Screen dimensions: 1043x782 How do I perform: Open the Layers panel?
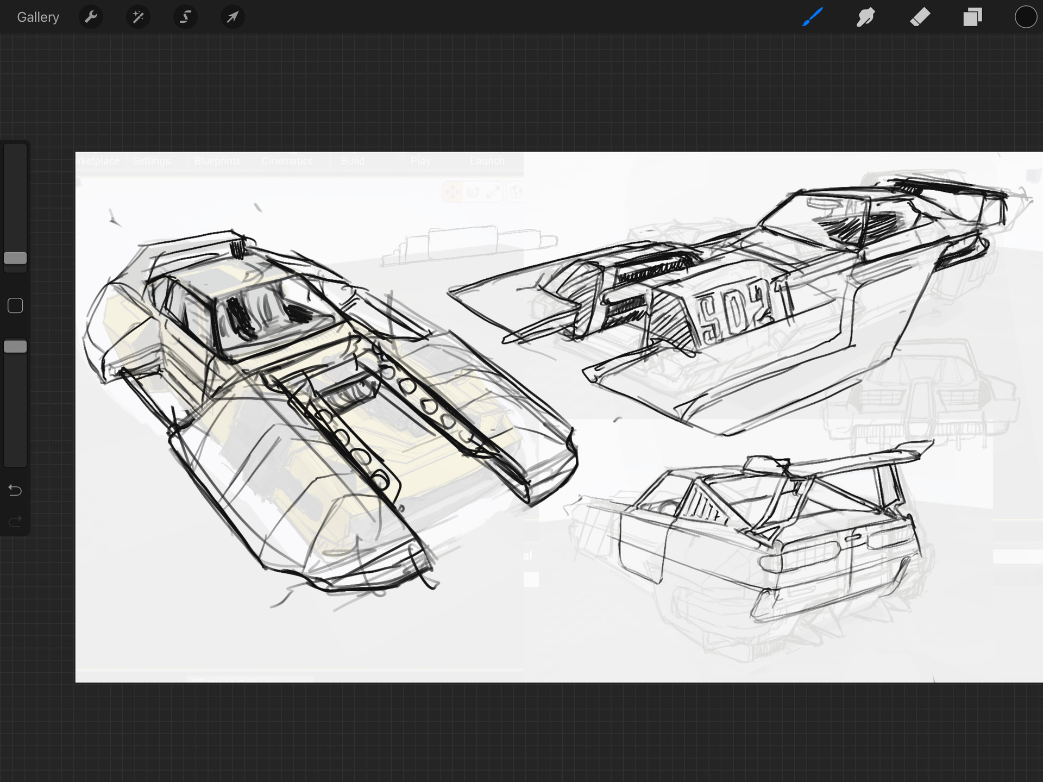click(x=972, y=17)
